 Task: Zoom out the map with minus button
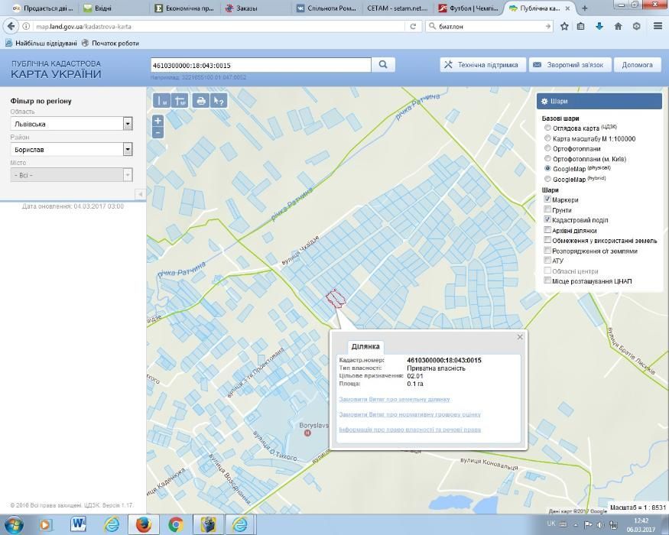pos(158,132)
